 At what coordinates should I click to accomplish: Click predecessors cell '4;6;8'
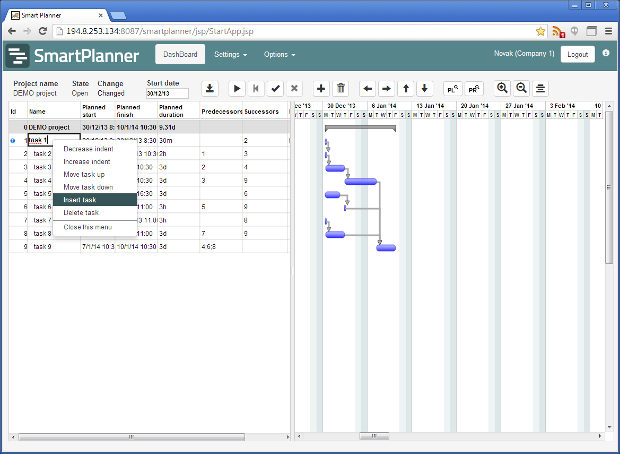[x=221, y=246]
